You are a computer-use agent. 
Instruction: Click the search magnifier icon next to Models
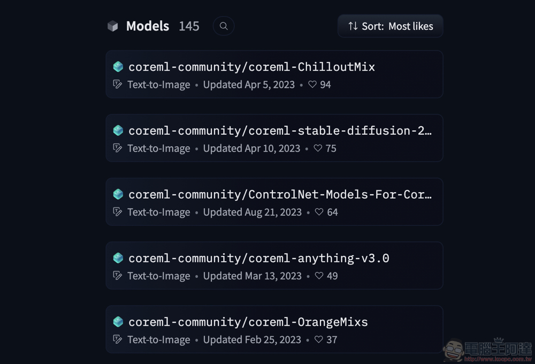[224, 26]
